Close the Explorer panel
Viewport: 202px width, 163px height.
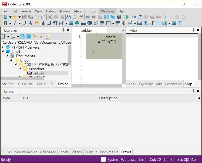pyautogui.click(x=68, y=30)
